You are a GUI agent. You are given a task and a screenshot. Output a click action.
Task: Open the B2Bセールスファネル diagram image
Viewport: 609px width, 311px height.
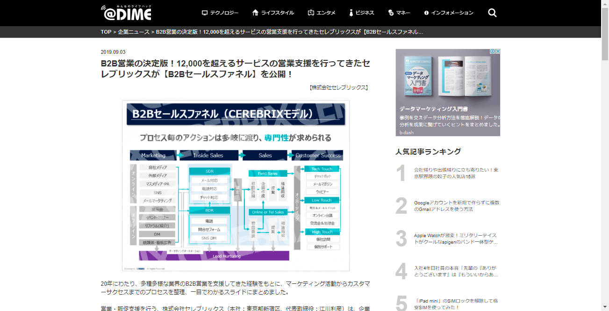click(x=236, y=186)
